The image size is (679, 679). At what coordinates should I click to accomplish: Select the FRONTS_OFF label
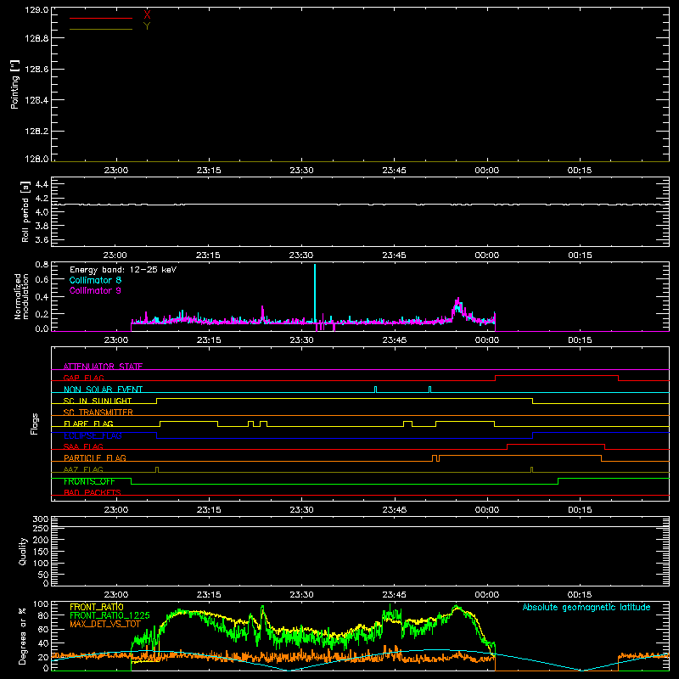(x=89, y=481)
